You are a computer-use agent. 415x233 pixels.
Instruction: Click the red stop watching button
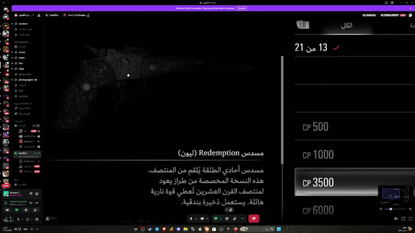254,218
